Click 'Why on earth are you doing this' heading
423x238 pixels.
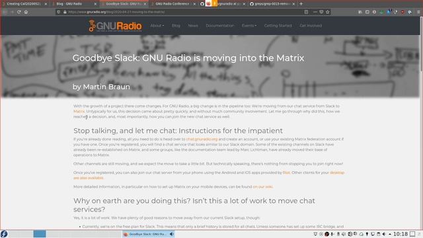(194, 205)
